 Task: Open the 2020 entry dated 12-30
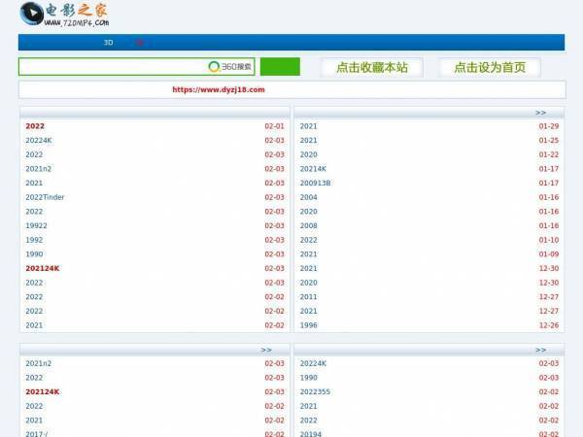(309, 283)
